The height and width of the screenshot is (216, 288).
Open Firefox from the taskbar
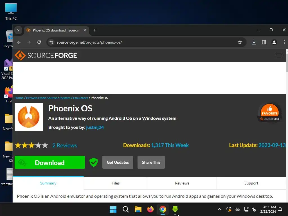pos(150,209)
